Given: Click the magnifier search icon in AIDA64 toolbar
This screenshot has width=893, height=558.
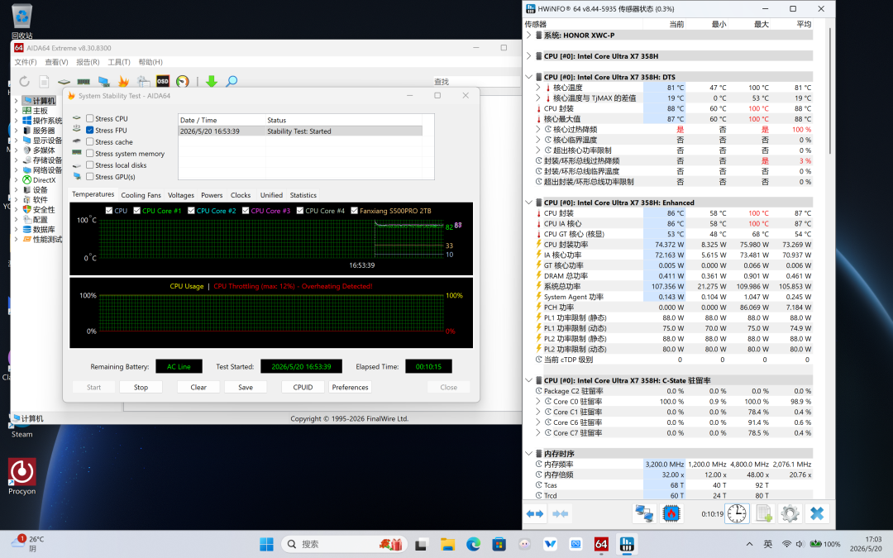Looking at the screenshot, I should (232, 81).
